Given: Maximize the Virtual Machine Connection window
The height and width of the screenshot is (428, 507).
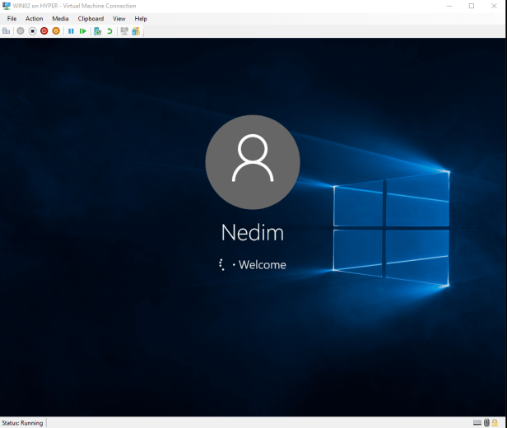Looking at the screenshot, I should 472,6.
